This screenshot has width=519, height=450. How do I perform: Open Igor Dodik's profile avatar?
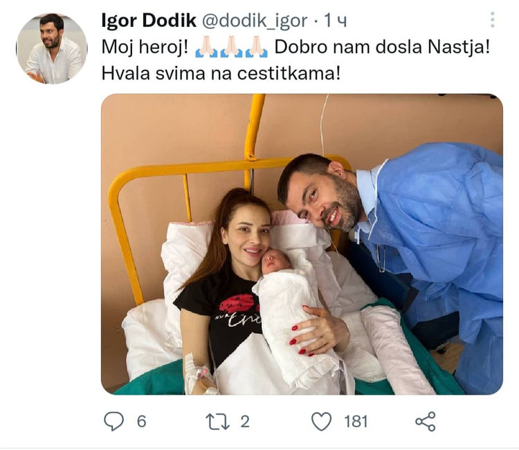pos(52,48)
